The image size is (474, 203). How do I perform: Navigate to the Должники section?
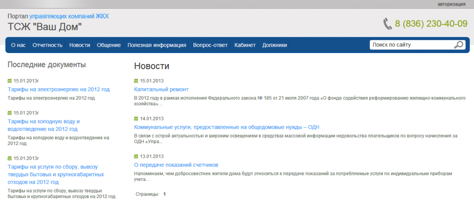[274, 45]
